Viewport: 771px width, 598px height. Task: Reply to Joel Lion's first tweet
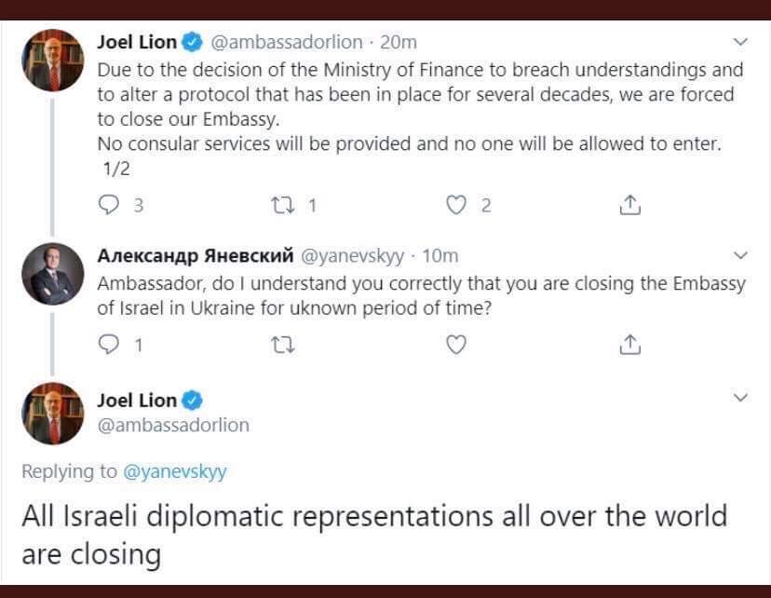[108, 205]
